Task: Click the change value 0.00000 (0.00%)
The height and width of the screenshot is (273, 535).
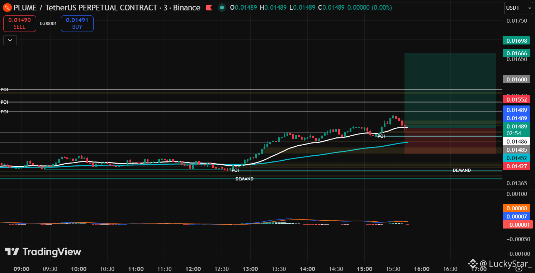Action: click(x=370, y=8)
